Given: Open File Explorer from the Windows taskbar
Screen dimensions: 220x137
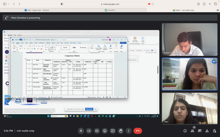Looking at the screenshot, I should pyautogui.click(x=77, y=116).
